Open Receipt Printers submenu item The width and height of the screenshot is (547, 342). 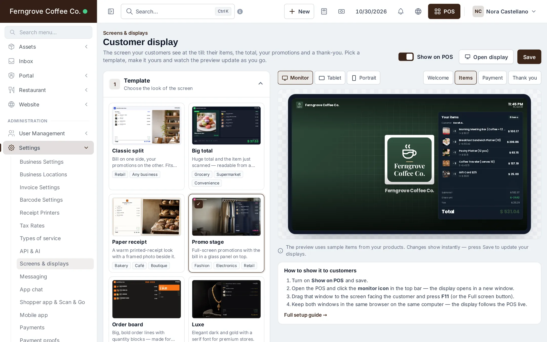40,213
